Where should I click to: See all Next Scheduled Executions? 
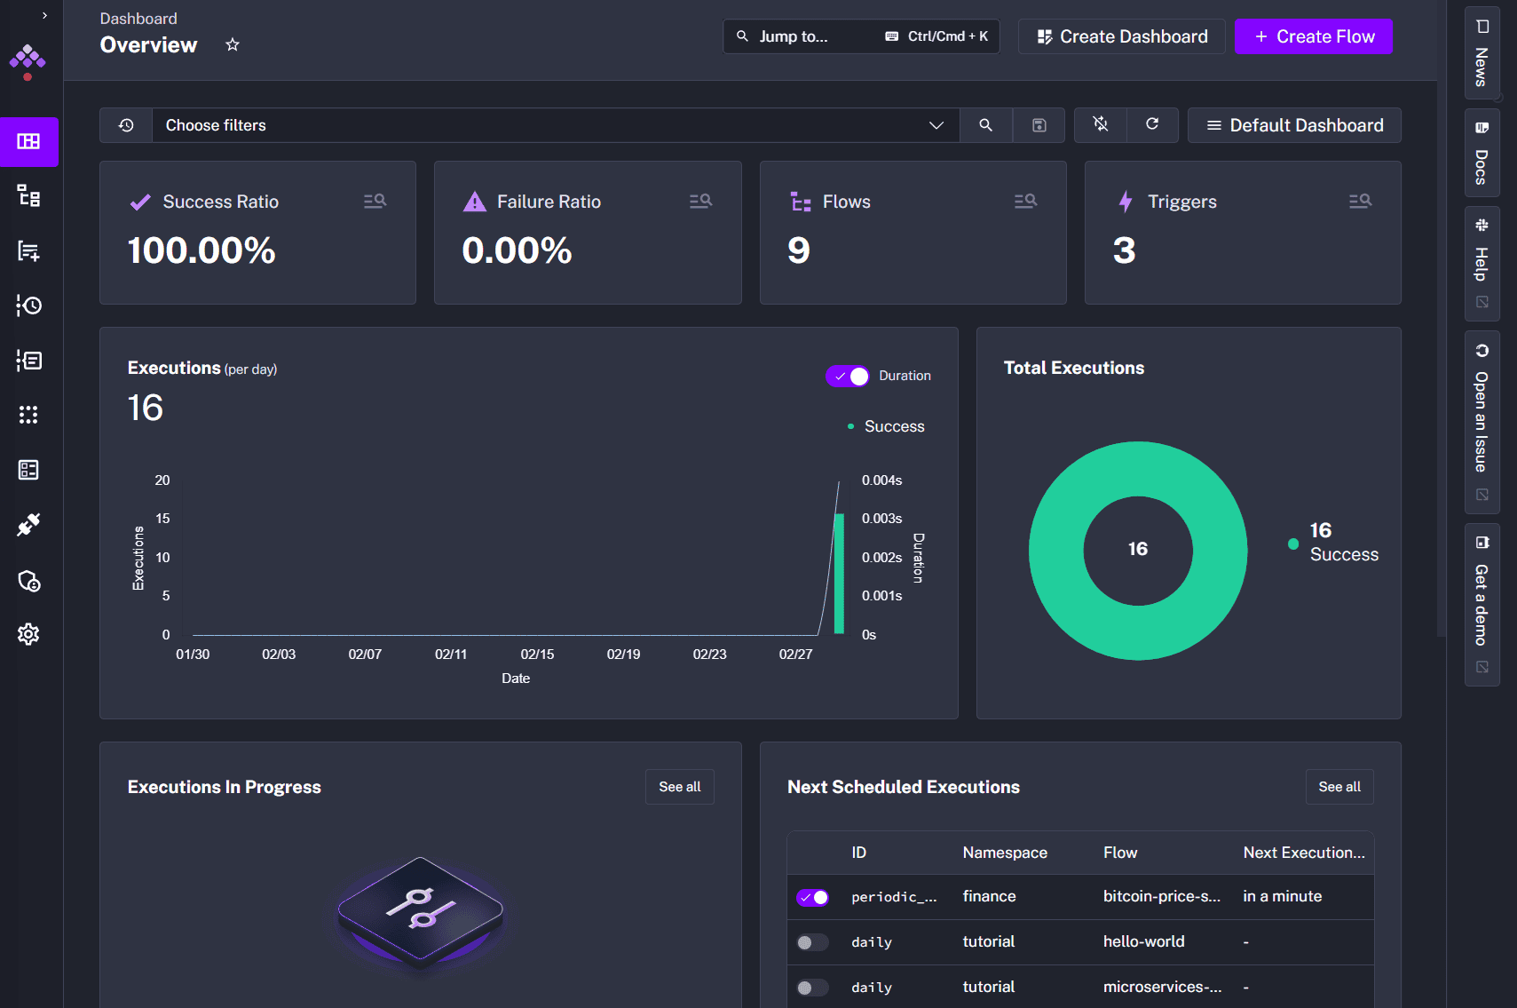[1339, 786]
